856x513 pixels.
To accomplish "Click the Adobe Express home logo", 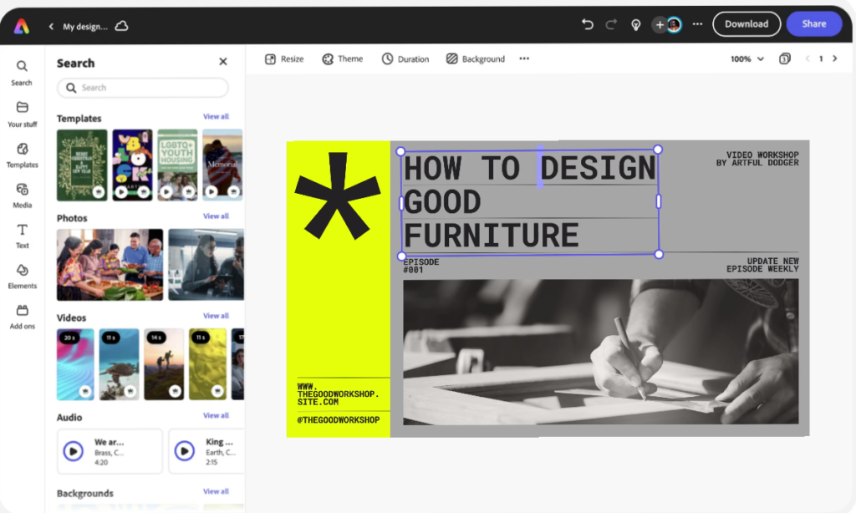I will (22, 26).
